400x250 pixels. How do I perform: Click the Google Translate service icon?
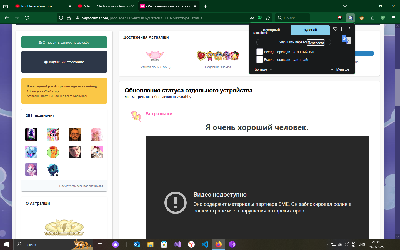point(346,39)
